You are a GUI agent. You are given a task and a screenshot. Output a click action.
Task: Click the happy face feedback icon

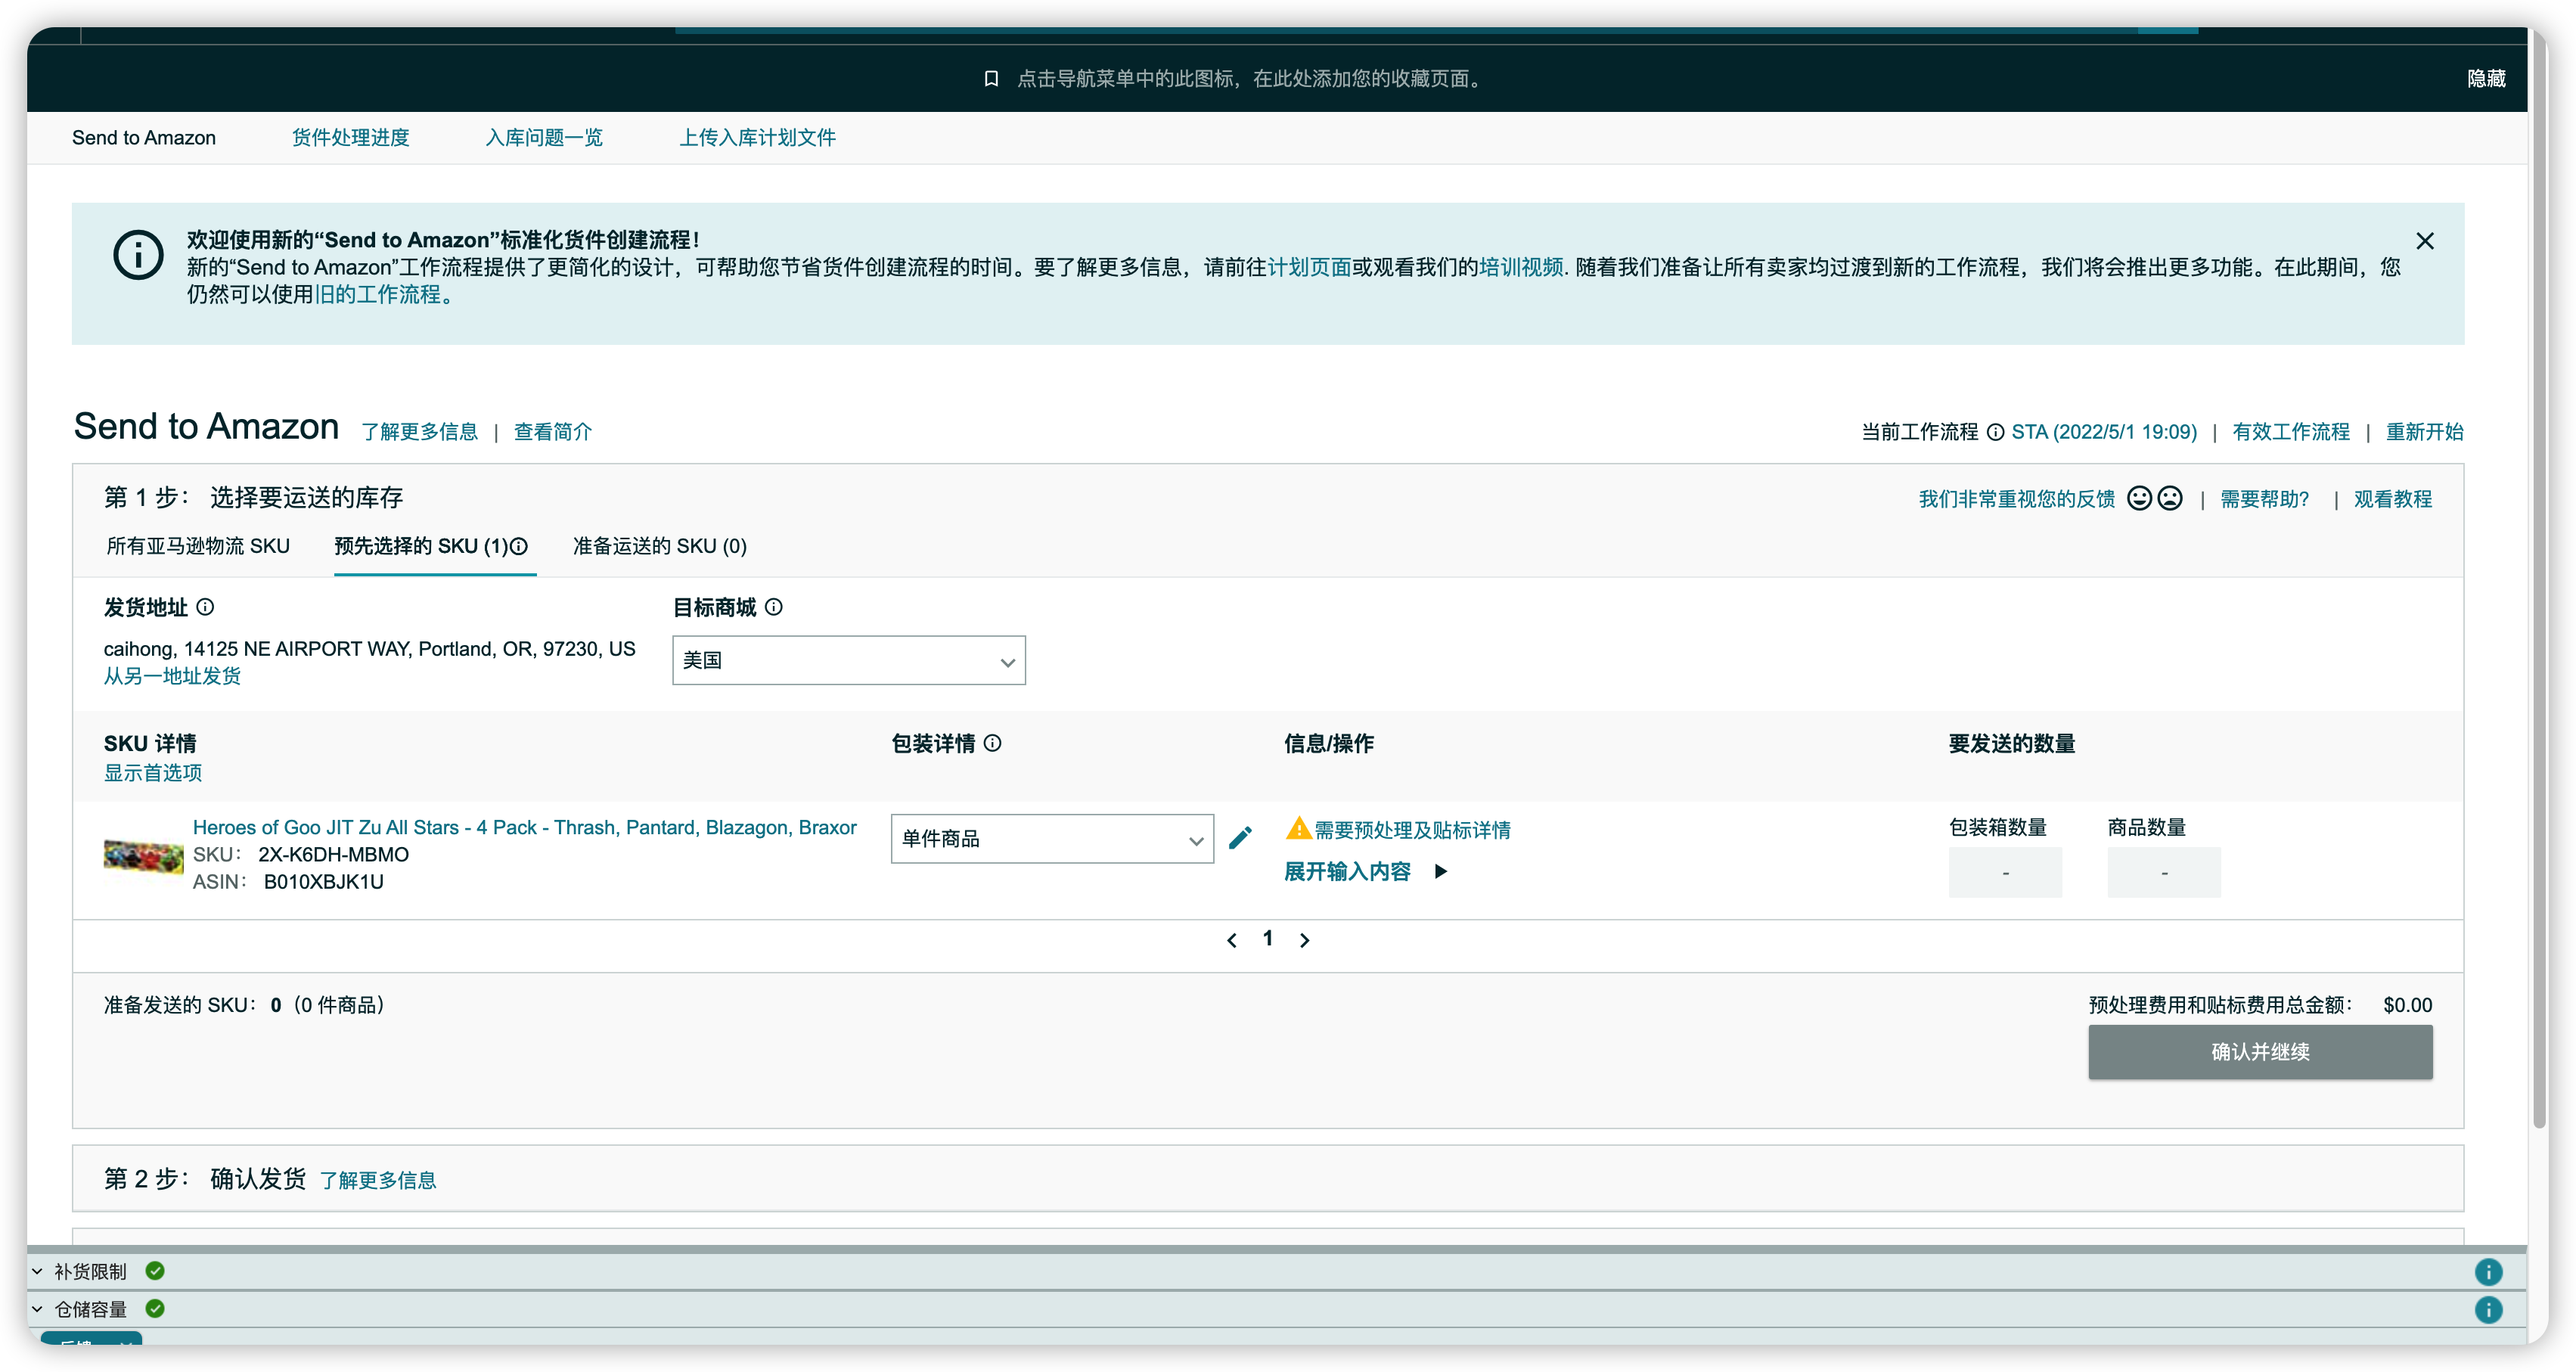[2139, 498]
